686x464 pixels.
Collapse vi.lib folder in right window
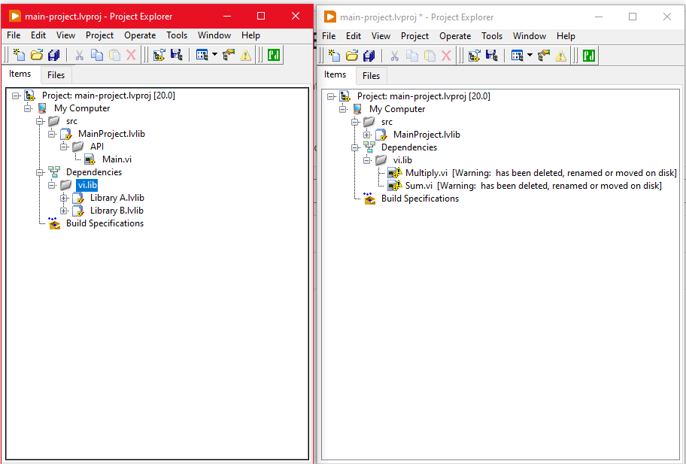(367, 160)
